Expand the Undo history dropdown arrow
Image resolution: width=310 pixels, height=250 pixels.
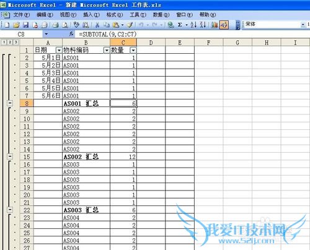click(148, 25)
